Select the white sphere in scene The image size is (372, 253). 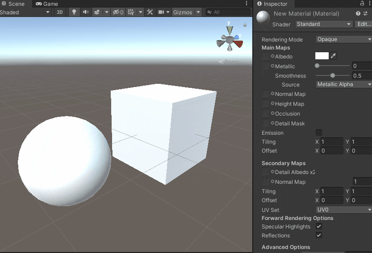[x=64, y=161]
